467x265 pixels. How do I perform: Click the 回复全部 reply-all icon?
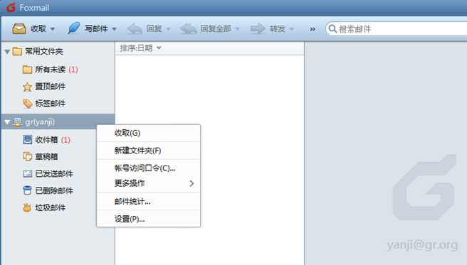(188, 29)
